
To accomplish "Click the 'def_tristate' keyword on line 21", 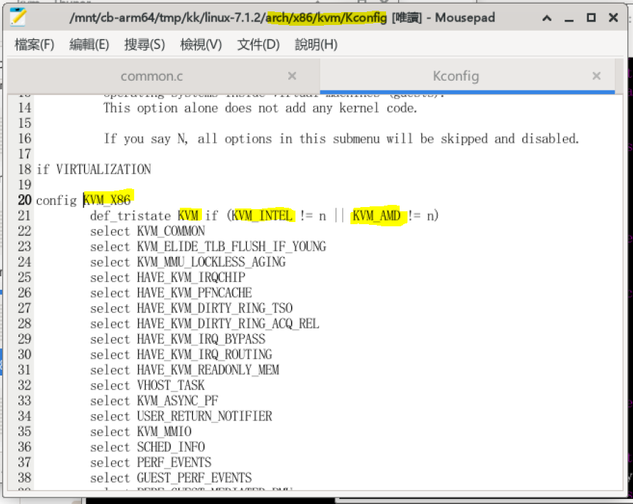I will [131, 216].
